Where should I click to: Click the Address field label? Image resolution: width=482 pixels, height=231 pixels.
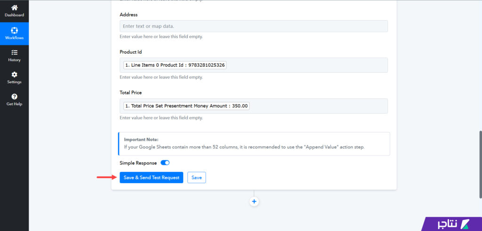pos(129,15)
